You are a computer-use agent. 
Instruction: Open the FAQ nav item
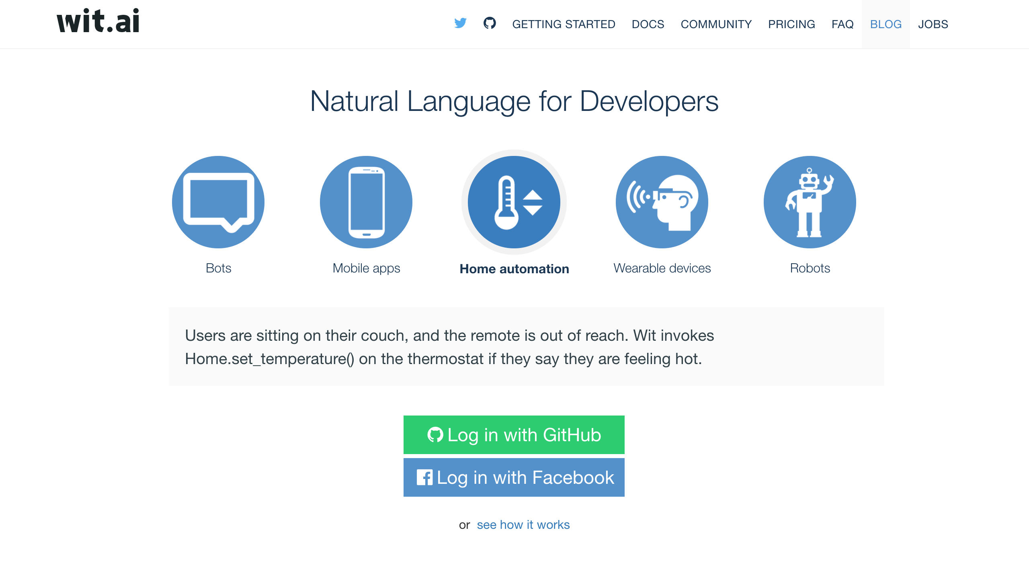click(x=842, y=24)
